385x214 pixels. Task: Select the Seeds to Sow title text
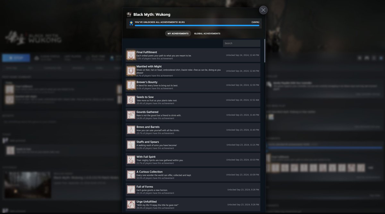pyautogui.click(x=145, y=97)
